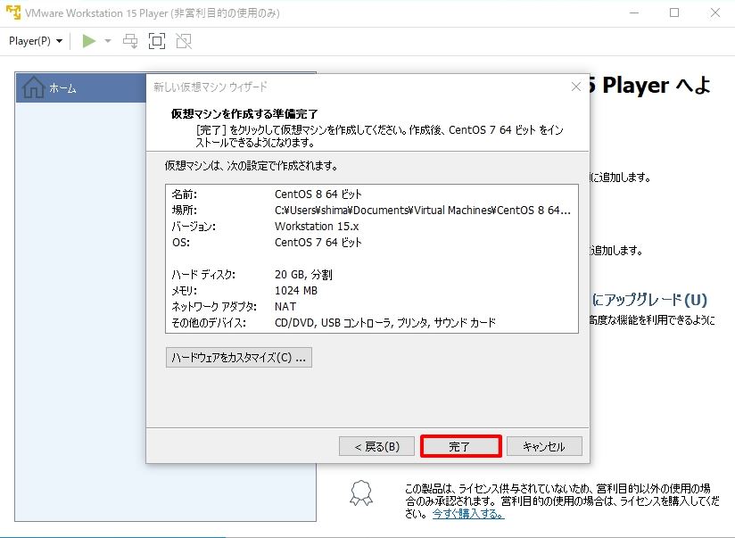
Task: Maximize the VMware Workstation window
Action: click(x=674, y=12)
